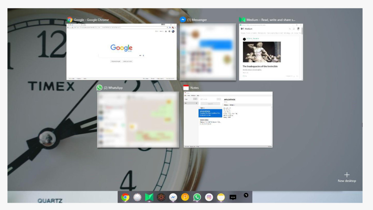Open Chrome from the dock

pyautogui.click(x=125, y=197)
